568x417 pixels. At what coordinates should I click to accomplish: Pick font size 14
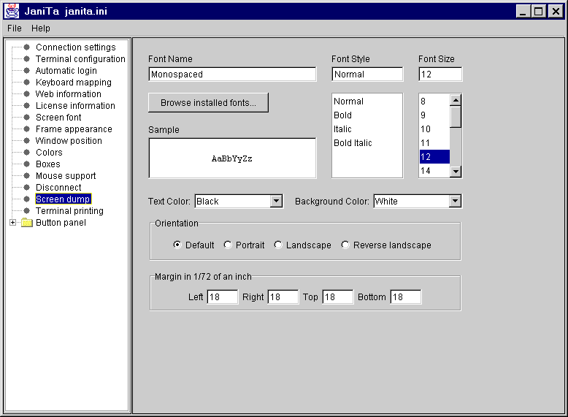coord(434,171)
